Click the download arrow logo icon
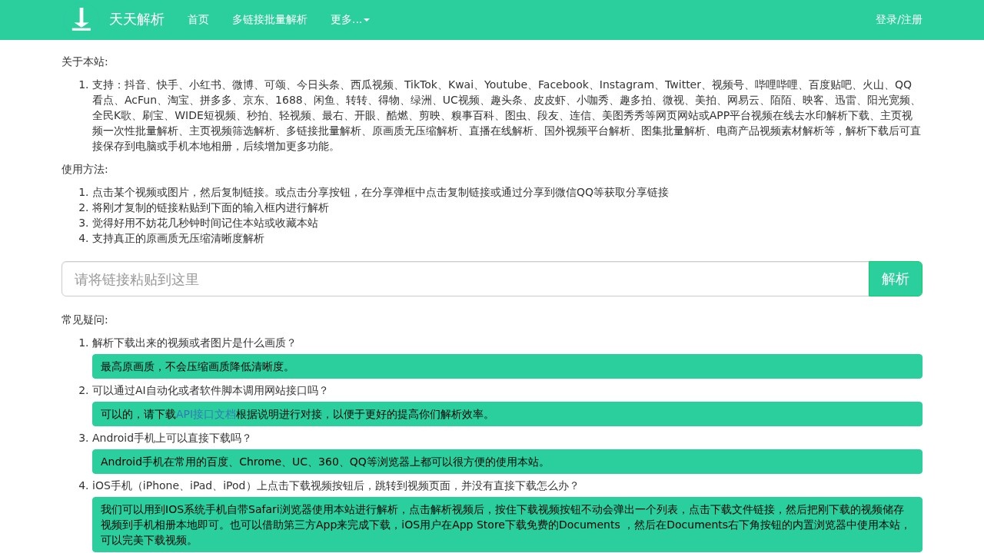 coord(81,19)
